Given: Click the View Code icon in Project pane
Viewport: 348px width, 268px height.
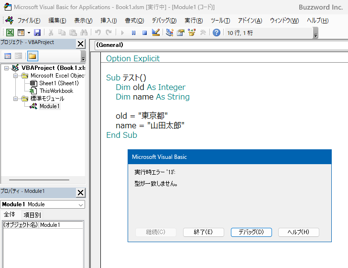Looking at the screenshot, I should (8, 56).
